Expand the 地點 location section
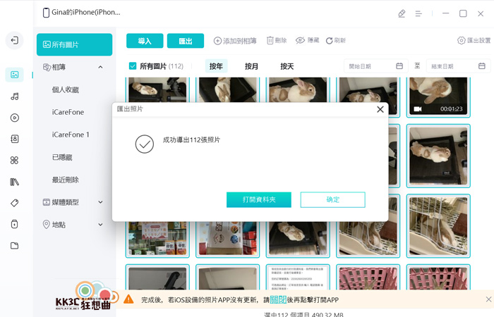 [x=100, y=225]
